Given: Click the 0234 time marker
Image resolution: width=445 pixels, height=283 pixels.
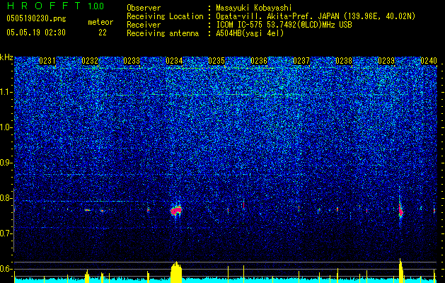Looking at the screenshot, I should point(174,61).
